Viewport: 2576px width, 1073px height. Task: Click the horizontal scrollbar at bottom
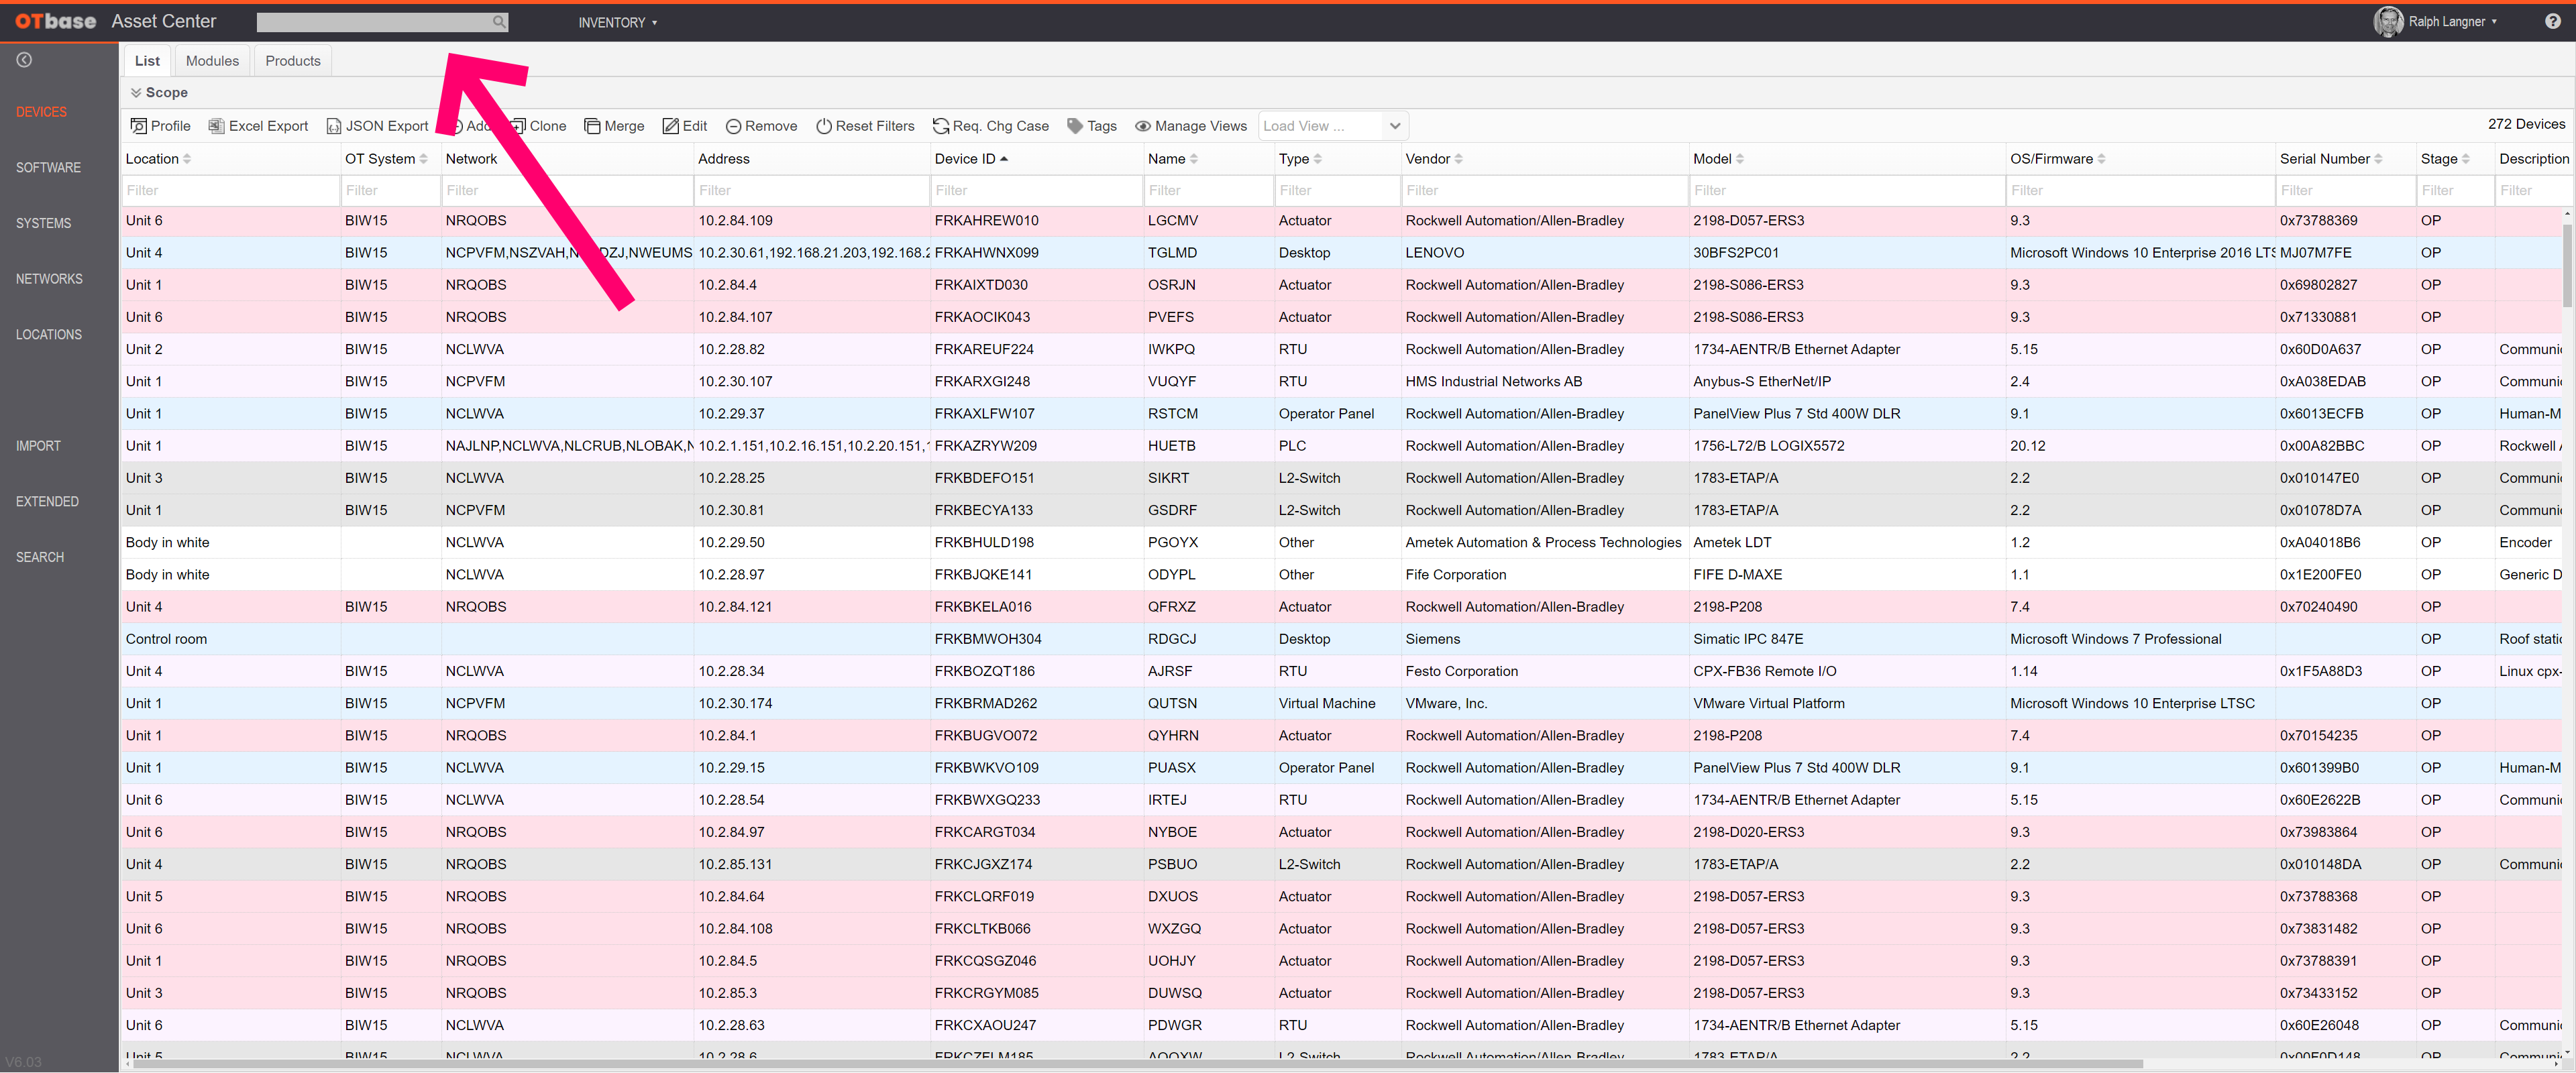pyautogui.click(x=1138, y=1064)
